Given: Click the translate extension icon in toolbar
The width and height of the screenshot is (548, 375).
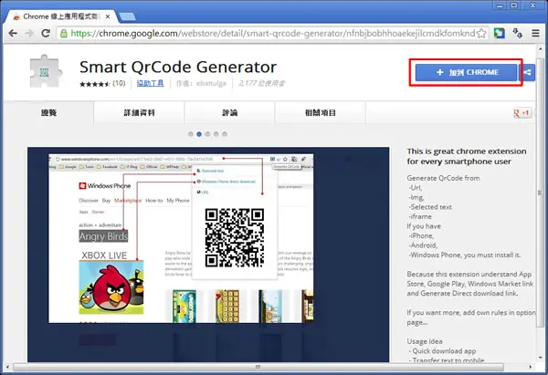Looking at the screenshot, I should click(517, 33).
